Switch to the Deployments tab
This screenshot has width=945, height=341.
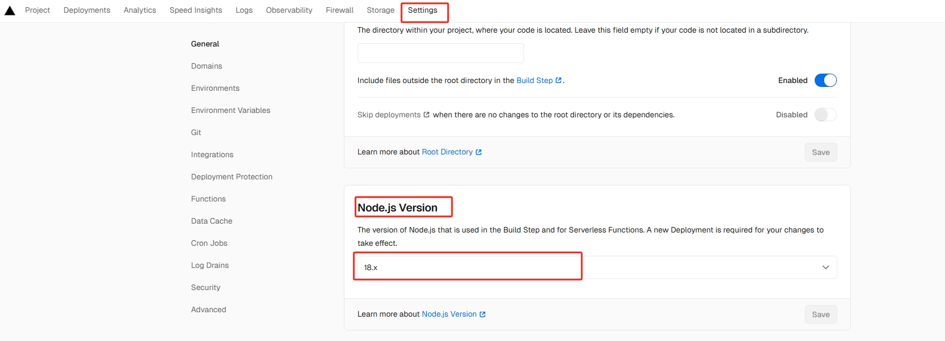(x=87, y=10)
